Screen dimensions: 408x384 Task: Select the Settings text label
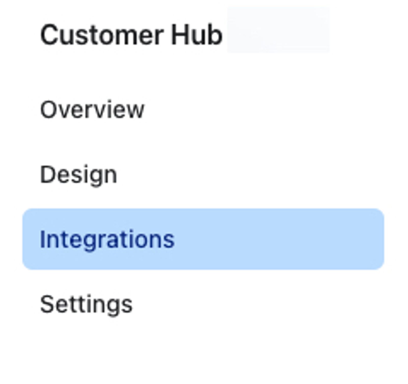86,304
